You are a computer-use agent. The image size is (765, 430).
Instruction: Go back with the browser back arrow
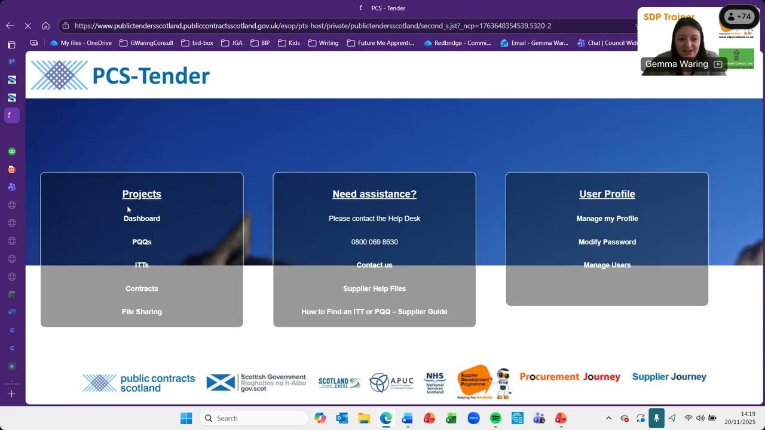tap(10, 26)
